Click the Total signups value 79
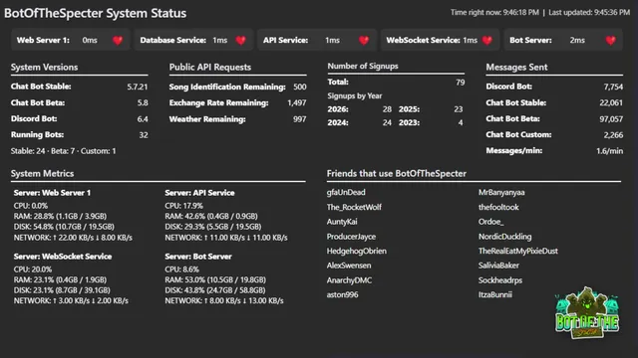The height and width of the screenshot is (358, 638). click(x=461, y=83)
